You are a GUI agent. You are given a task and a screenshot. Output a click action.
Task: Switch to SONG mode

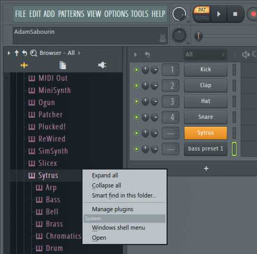pos(202,18)
